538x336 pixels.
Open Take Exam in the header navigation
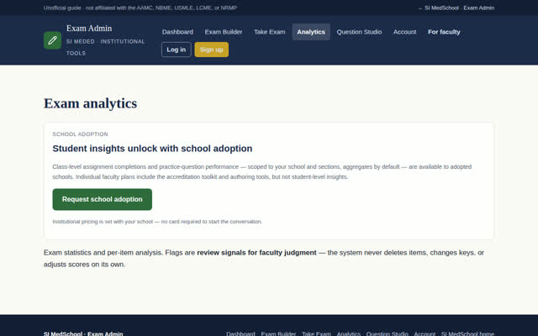[269, 32]
